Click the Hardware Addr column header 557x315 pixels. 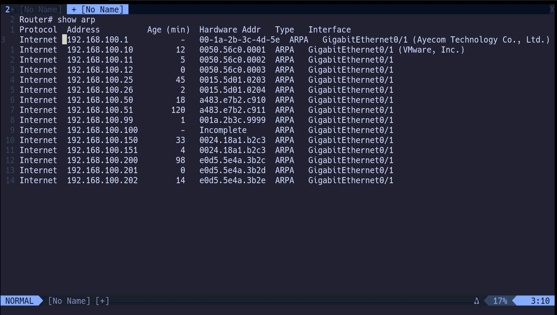pos(230,30)
